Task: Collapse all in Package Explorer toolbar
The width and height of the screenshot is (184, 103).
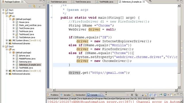Action: [x=30, y=6]
